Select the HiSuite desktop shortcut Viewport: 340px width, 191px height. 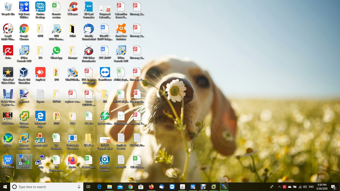(x=8, y=140)
